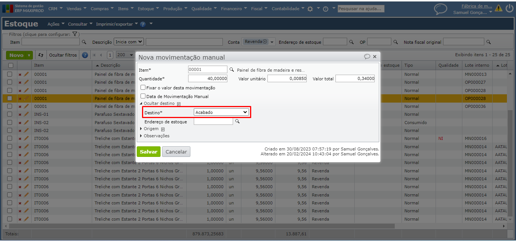This screenshot has width=516, height=241.
Task: Click the Cancelar button
Action: 176,152
